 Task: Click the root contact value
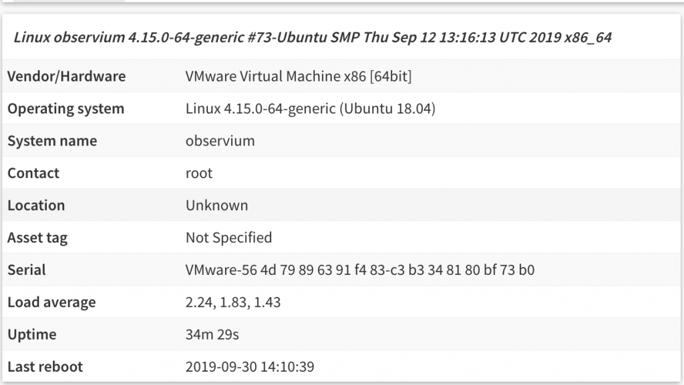(x=199, y=173)
